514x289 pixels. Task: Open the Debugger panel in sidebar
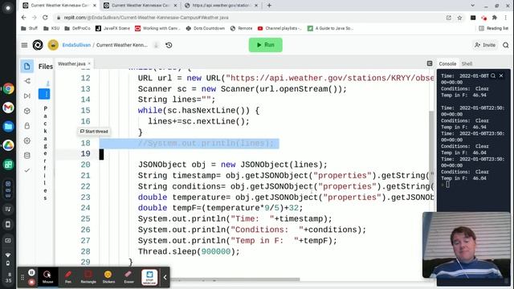[x=27, y=96]
